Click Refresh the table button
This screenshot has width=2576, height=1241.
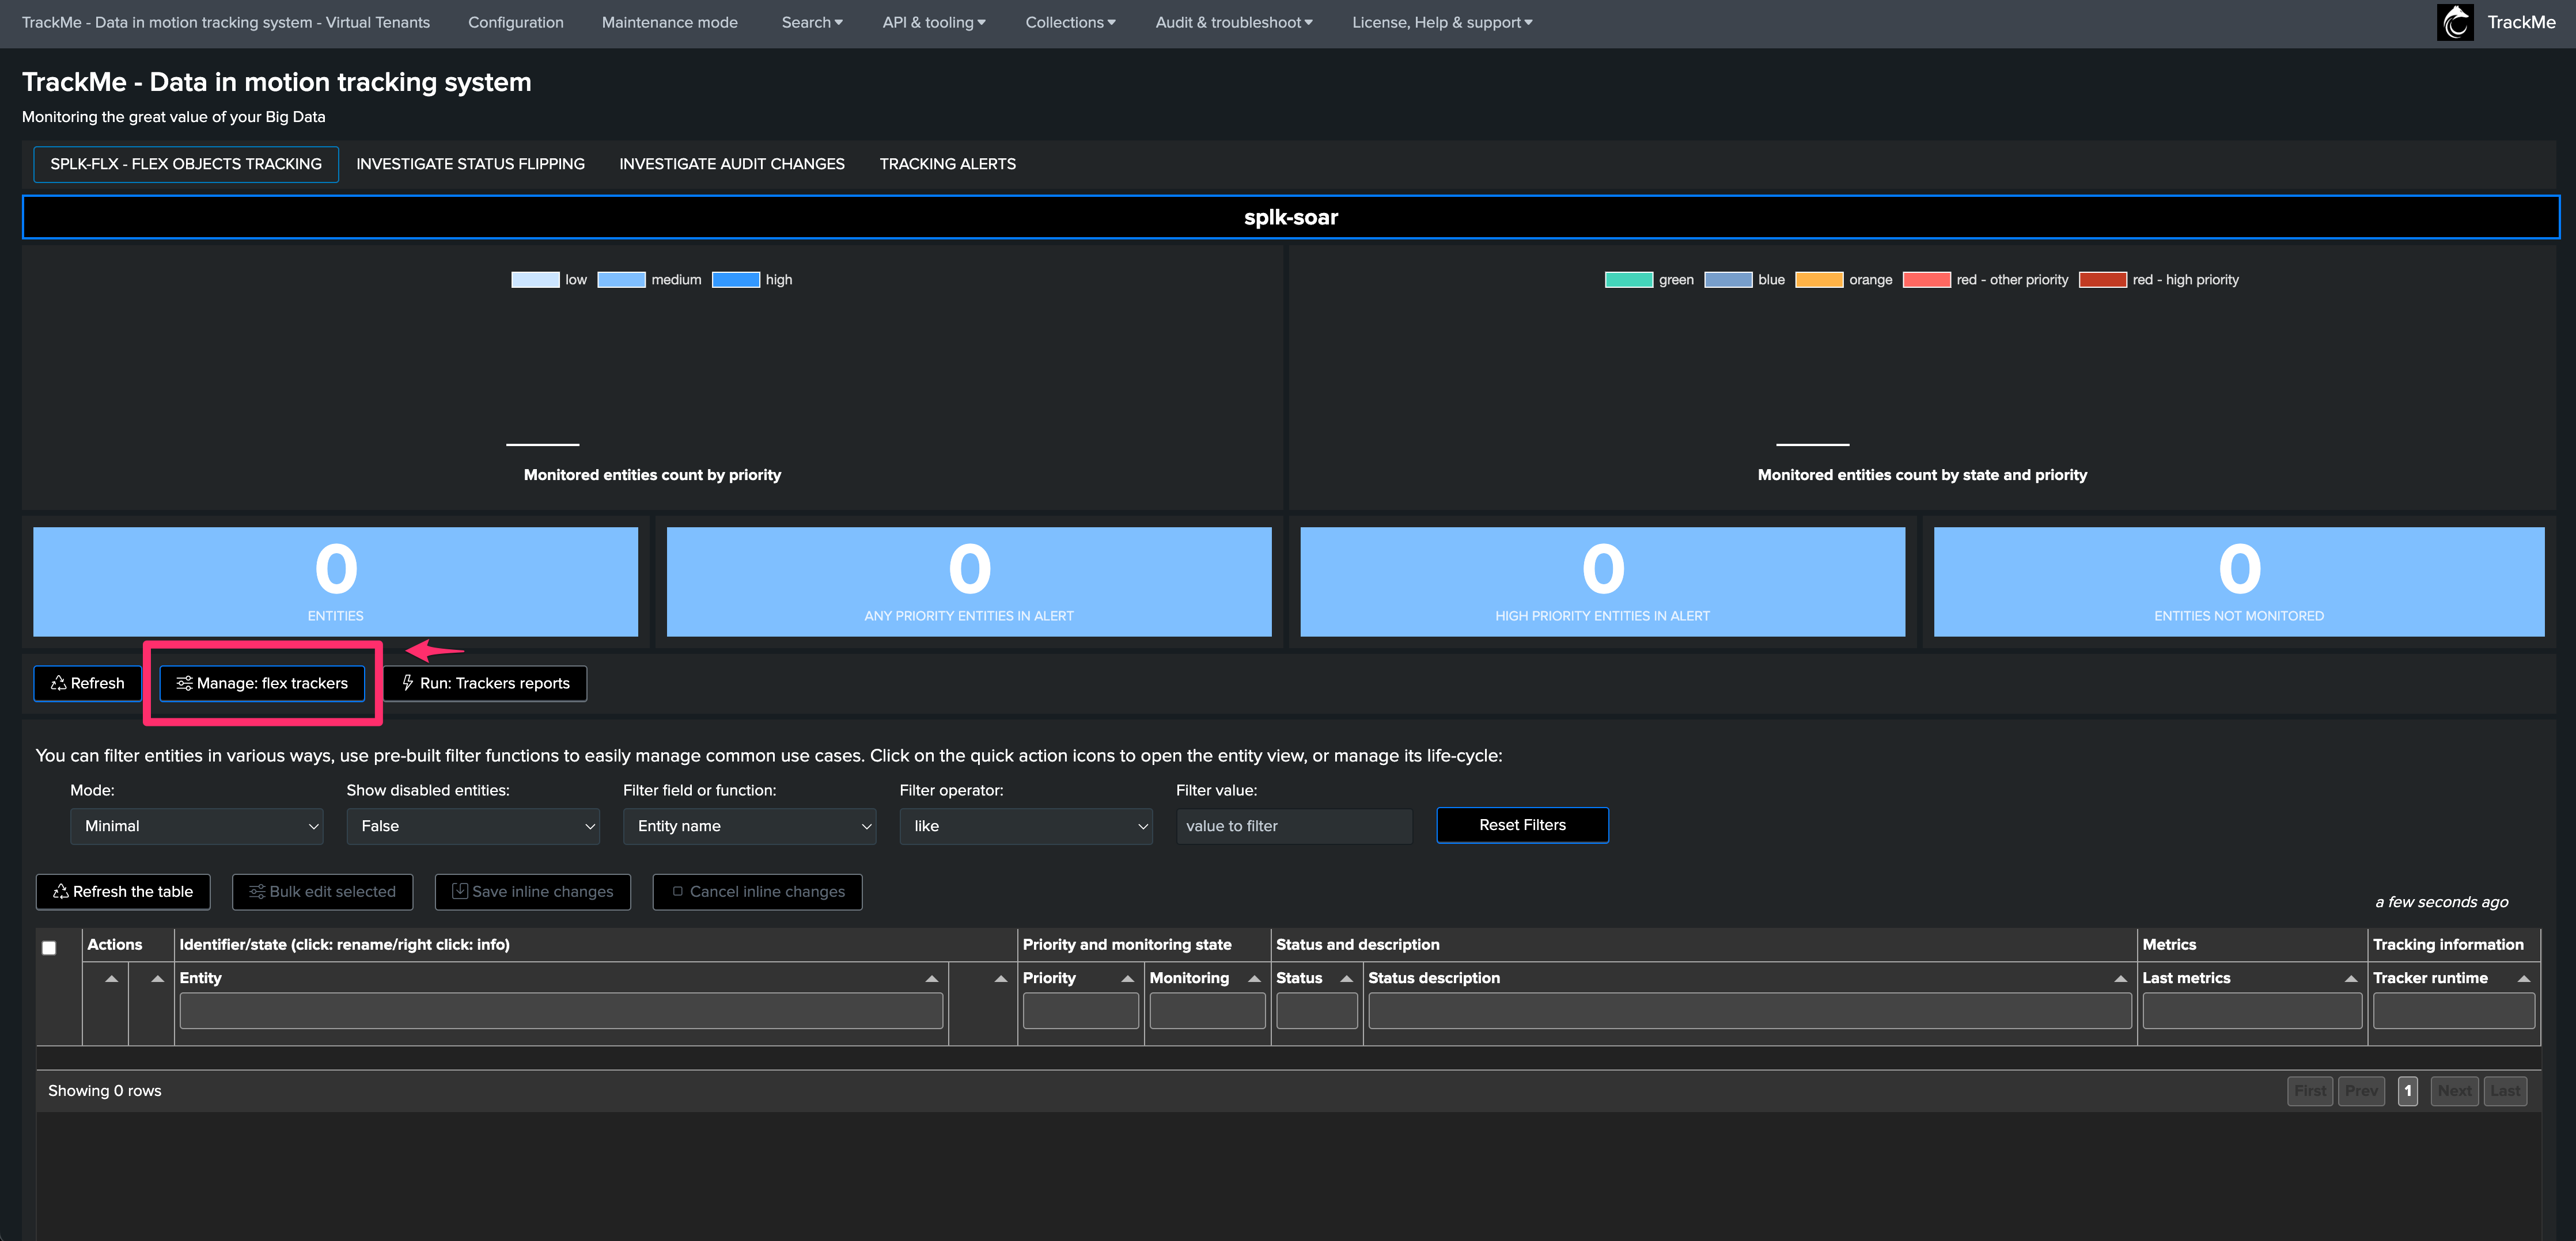click(123, 892)
